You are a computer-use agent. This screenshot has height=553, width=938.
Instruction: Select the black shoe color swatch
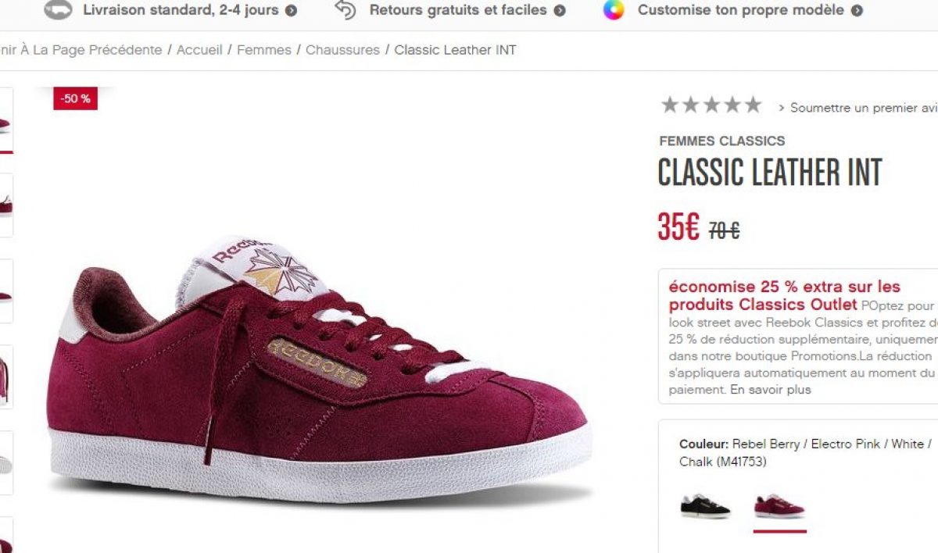tap(705, 506)
